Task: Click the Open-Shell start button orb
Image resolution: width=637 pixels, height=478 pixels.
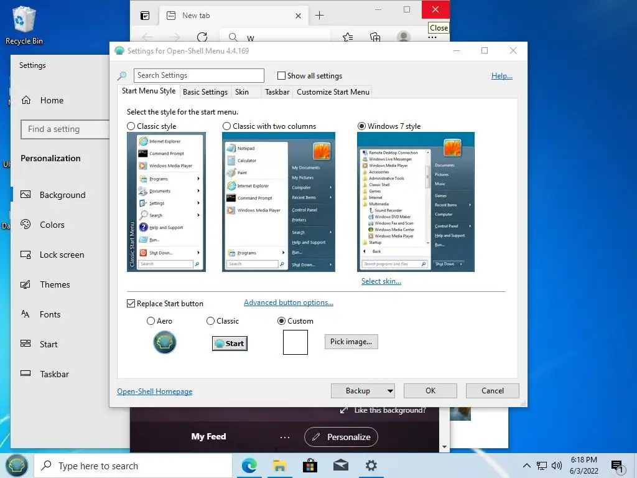Action: (16, 466)
